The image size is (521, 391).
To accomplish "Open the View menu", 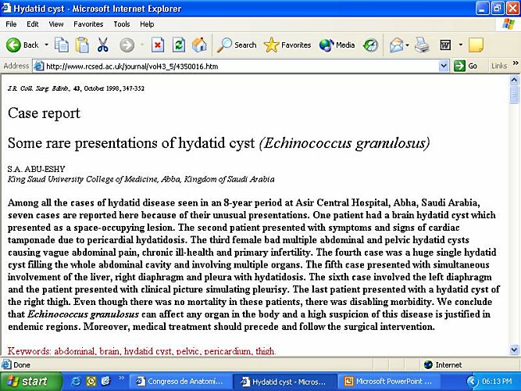I will [55, 24].
